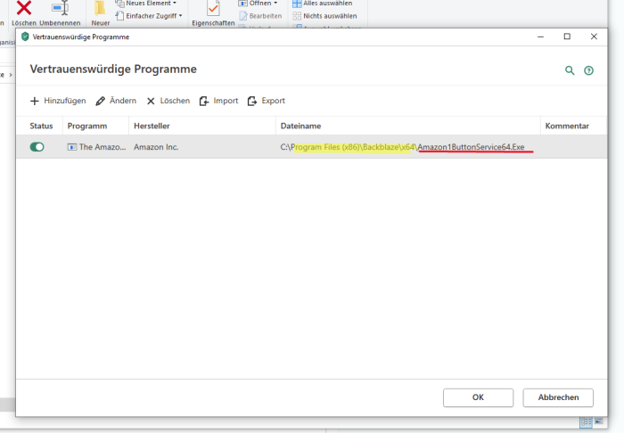Sort by the Dateiname column header
Screen dimensions: 624x433
point(300,126)
